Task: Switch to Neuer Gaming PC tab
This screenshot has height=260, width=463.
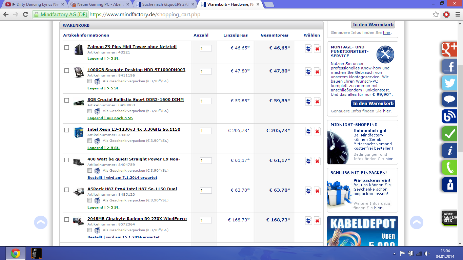Action: coord(99,4)
